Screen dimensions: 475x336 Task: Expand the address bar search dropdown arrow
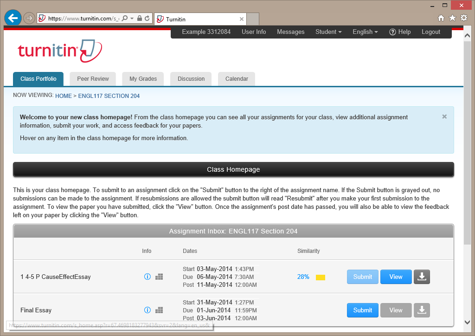132,19
